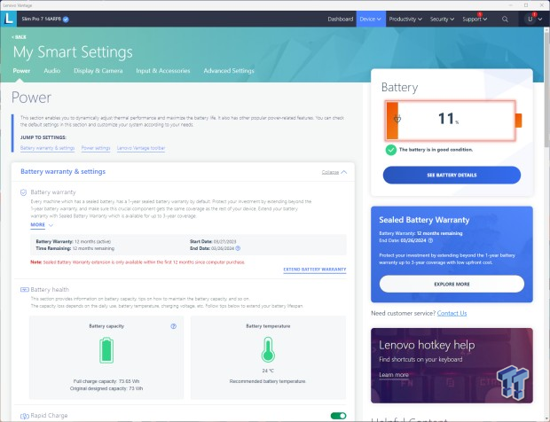Open the Dashboard menu item
550x422 pixels.
click(x=341, y=20)
